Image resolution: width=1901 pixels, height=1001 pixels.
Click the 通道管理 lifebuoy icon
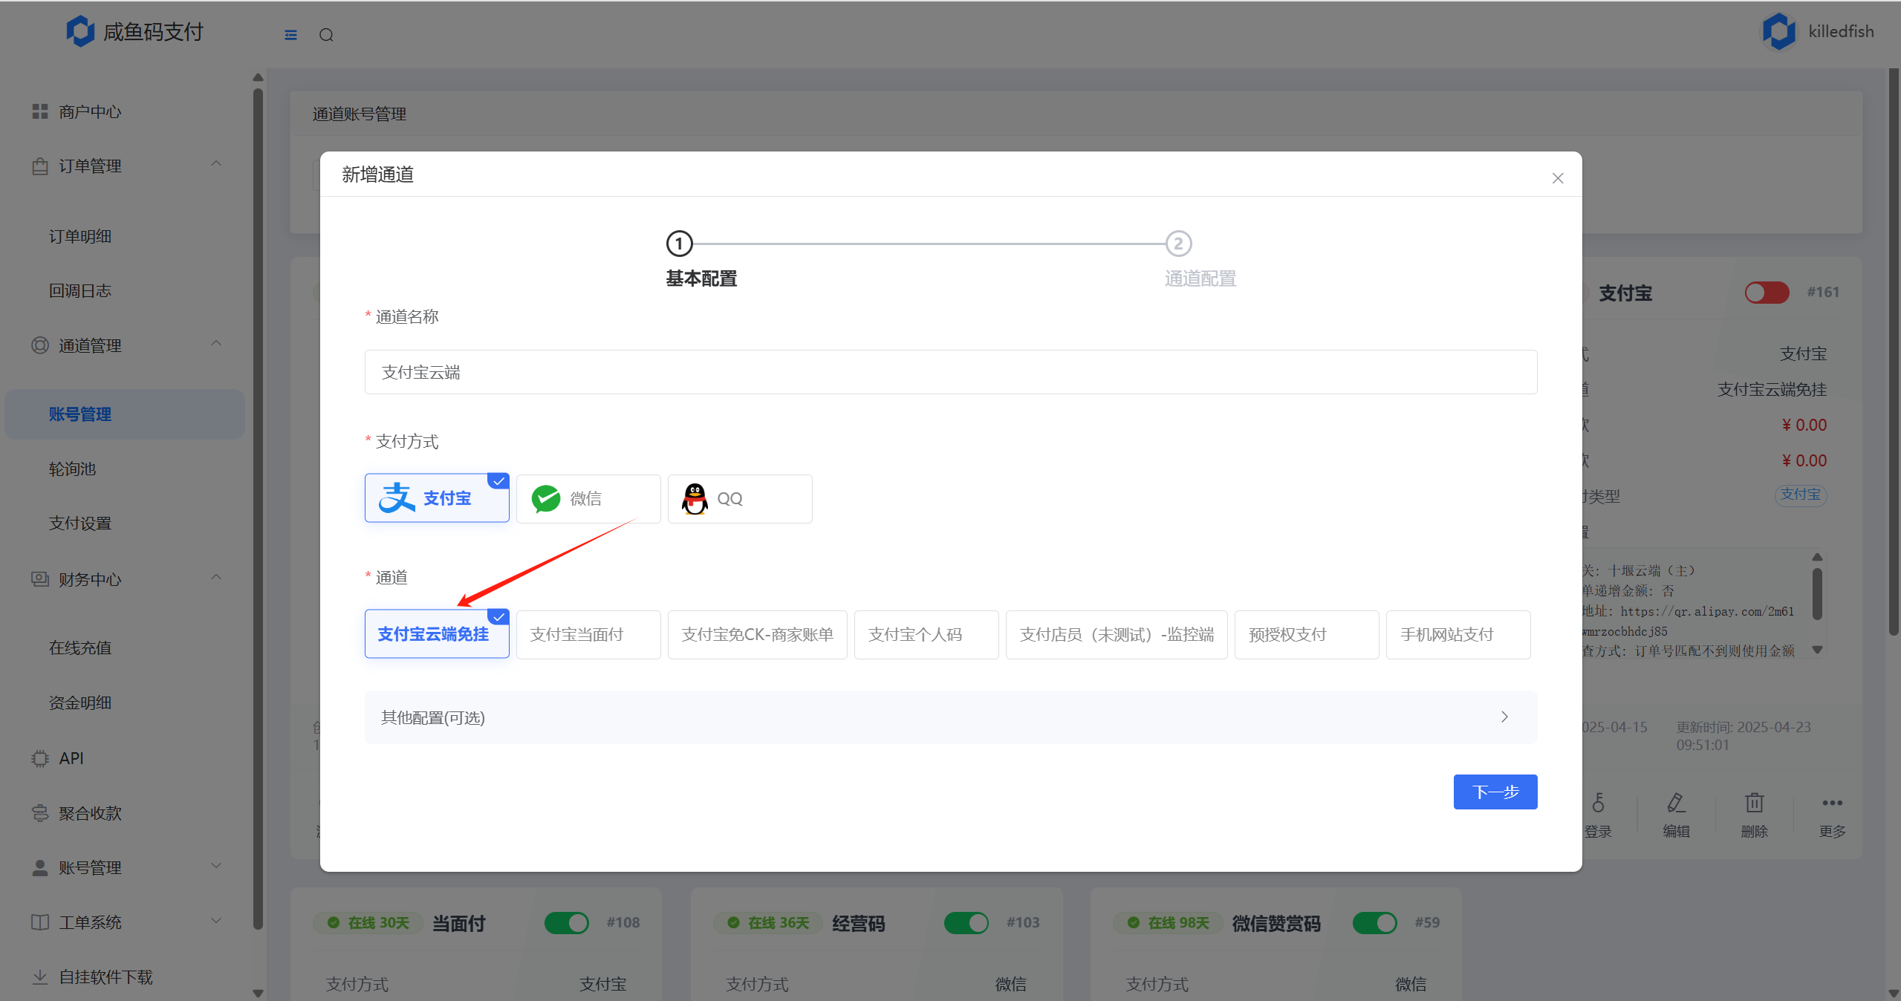pos(40,345)
